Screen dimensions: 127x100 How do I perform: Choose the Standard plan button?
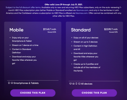pos(94,93)
